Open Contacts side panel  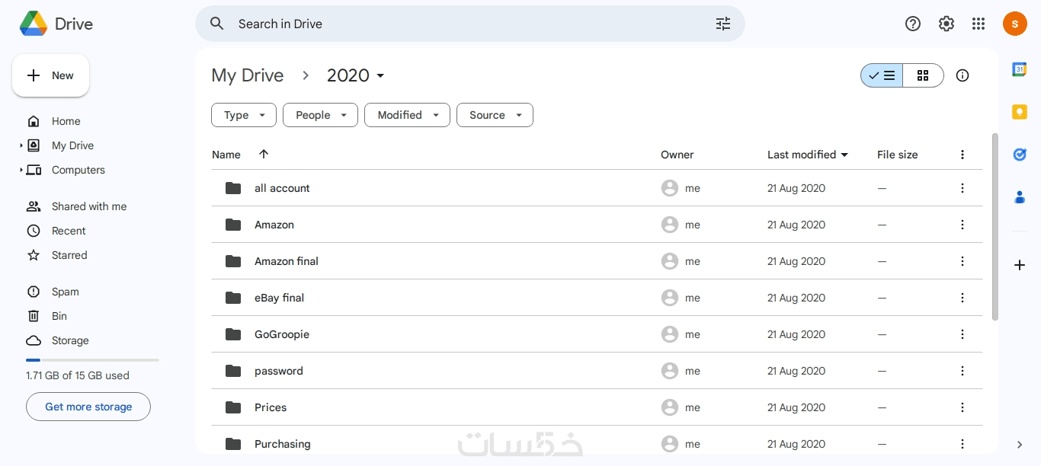(1020, 197)
